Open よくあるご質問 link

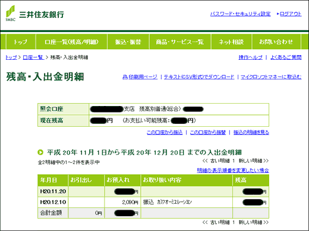[x=286, y=57]
